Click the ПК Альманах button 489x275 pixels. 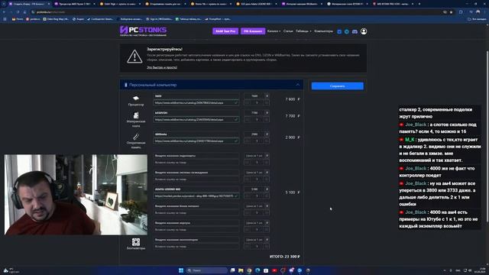253,31
